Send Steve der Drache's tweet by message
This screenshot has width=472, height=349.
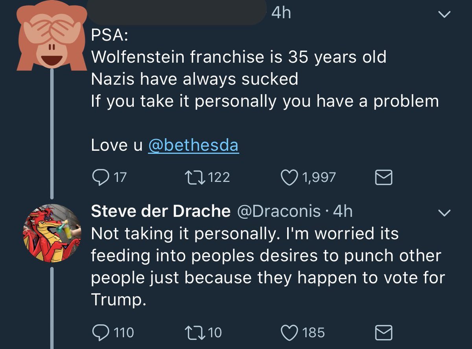click(x=383, y=333)
